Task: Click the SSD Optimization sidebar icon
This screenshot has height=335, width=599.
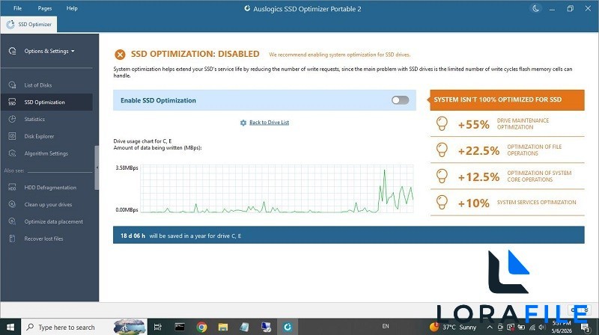Action: [x=12, y=102]
